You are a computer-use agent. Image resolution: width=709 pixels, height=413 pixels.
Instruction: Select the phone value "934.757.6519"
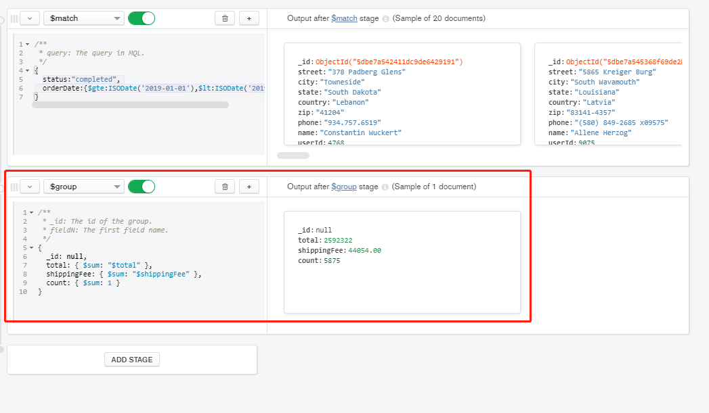(353, 123)
